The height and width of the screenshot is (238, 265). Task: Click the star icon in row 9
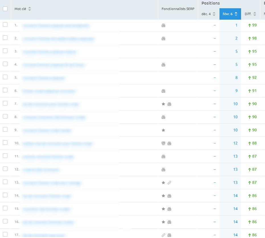(x=163, y=130)
